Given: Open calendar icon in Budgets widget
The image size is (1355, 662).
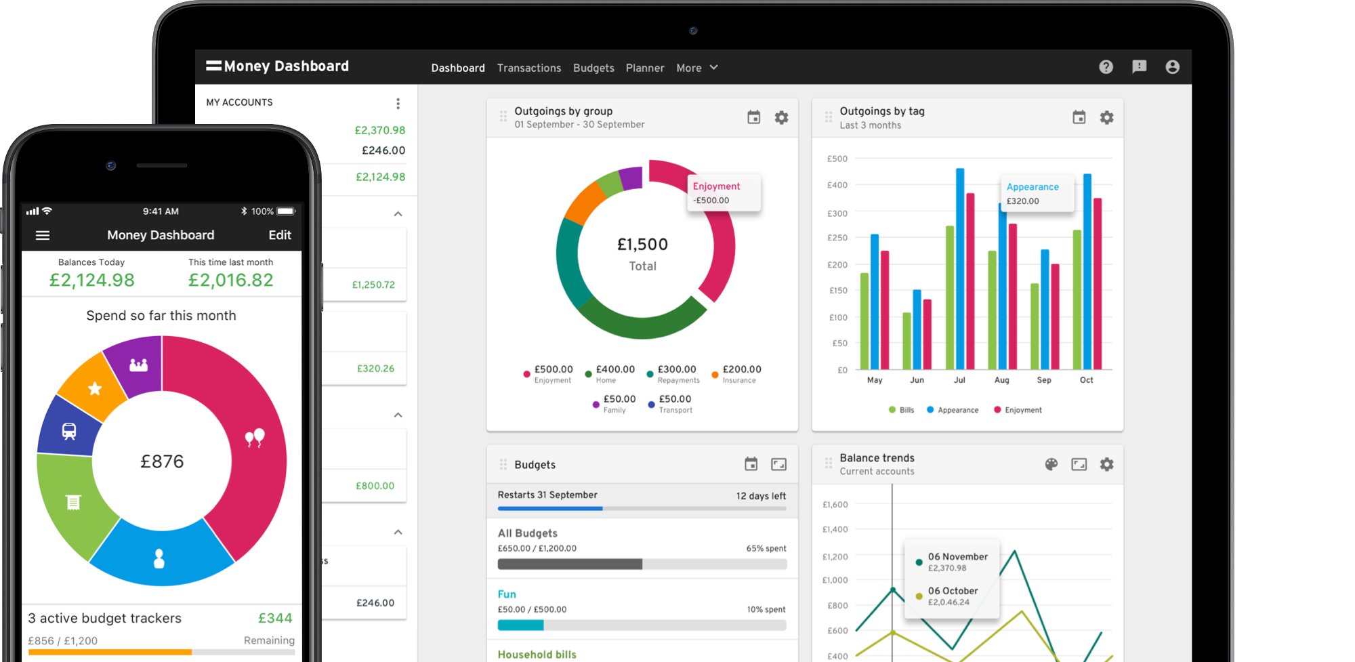Looking at the screenshot, I should (751, 464).
